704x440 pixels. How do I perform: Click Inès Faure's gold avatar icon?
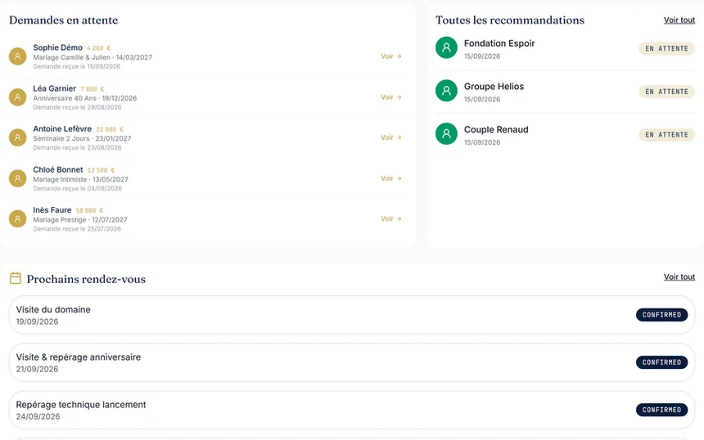(x=17, y=218)
